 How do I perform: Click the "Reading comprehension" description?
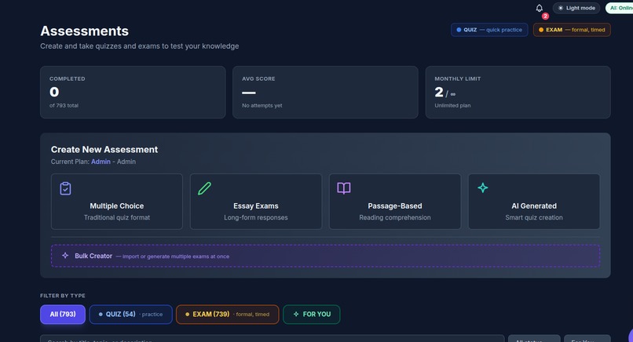395,218
